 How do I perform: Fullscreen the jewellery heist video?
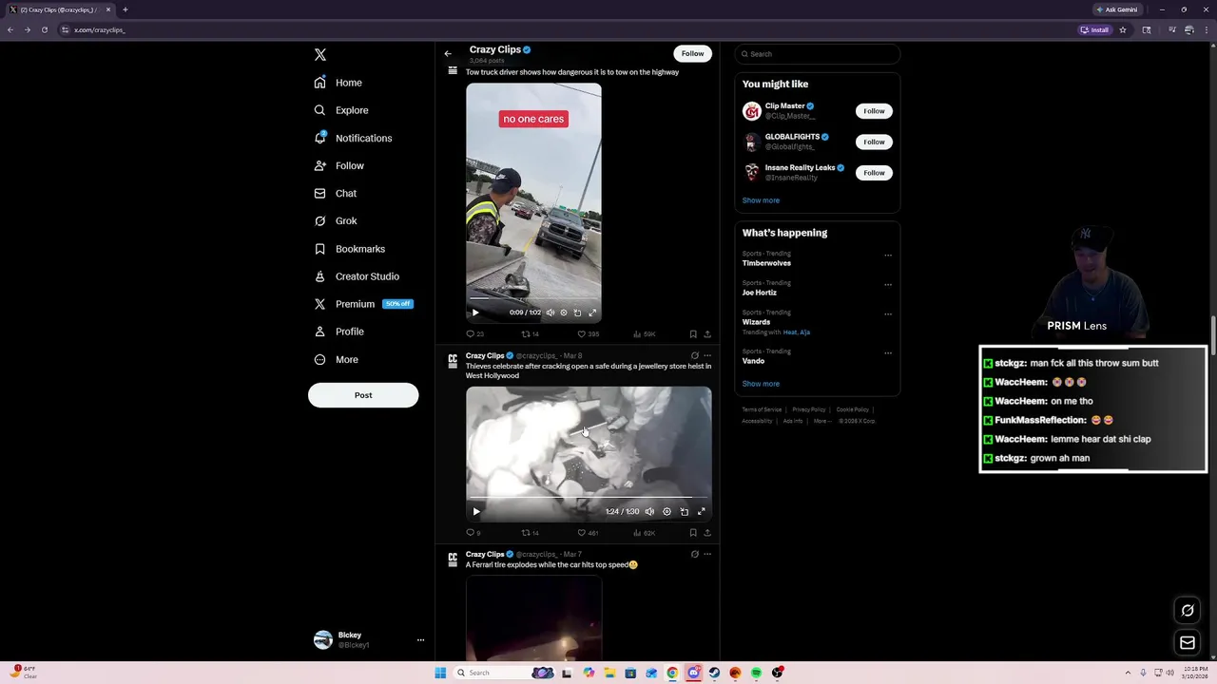702,511
